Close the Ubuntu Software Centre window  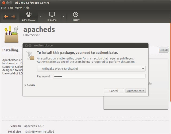coord(4,3)
